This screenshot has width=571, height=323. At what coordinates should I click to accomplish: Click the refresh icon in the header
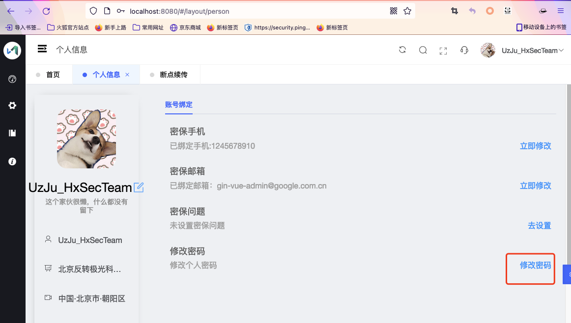[402, 50]
